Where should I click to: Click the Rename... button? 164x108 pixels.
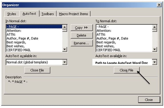pos(82,43)
